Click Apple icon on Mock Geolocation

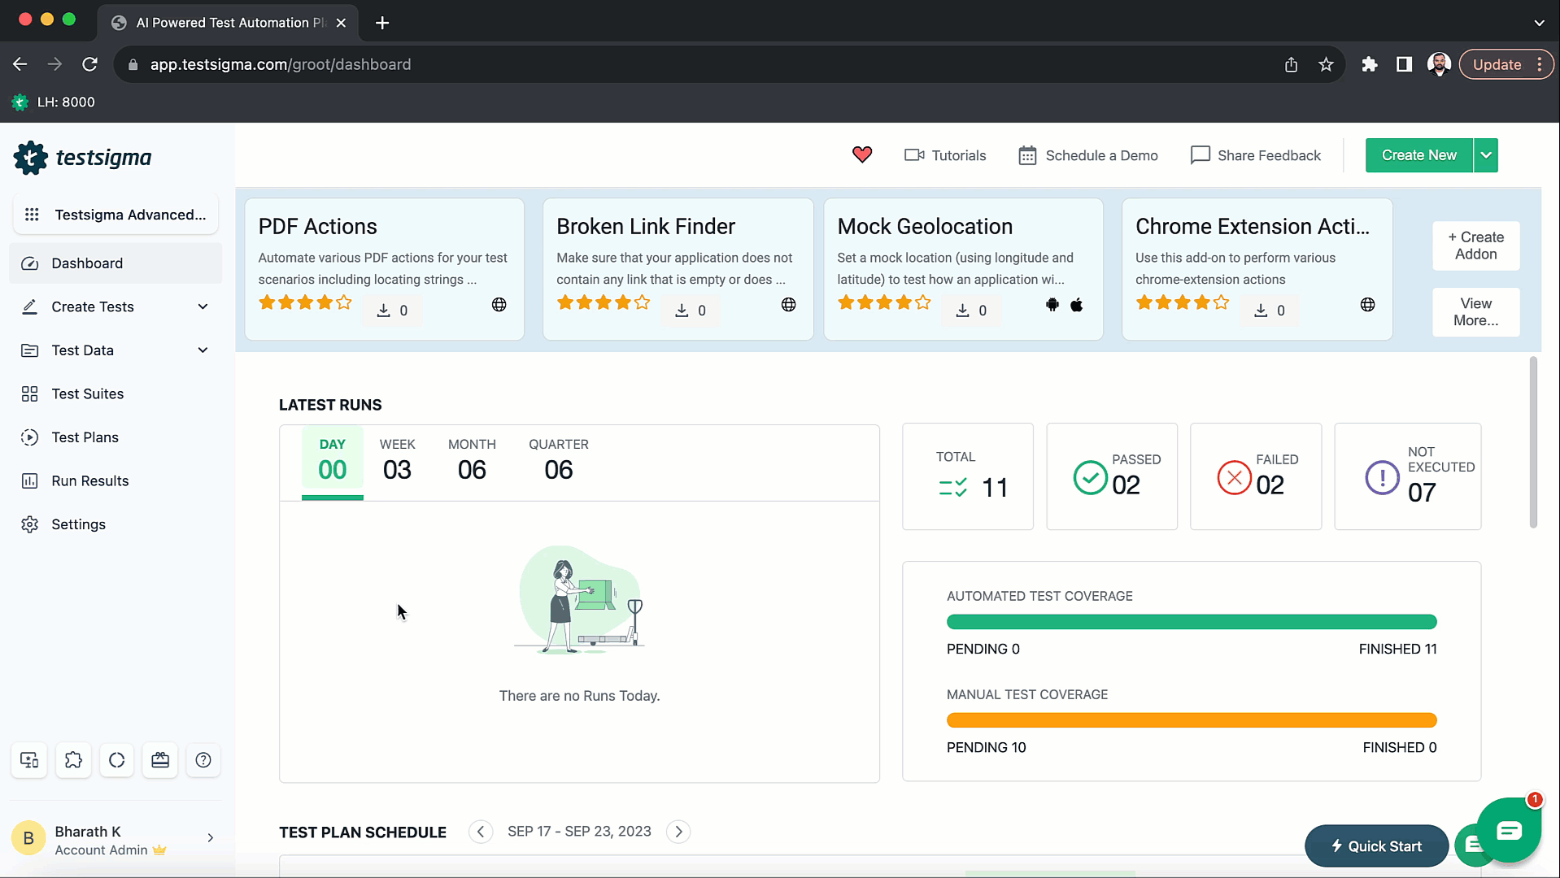point(1077,305)
